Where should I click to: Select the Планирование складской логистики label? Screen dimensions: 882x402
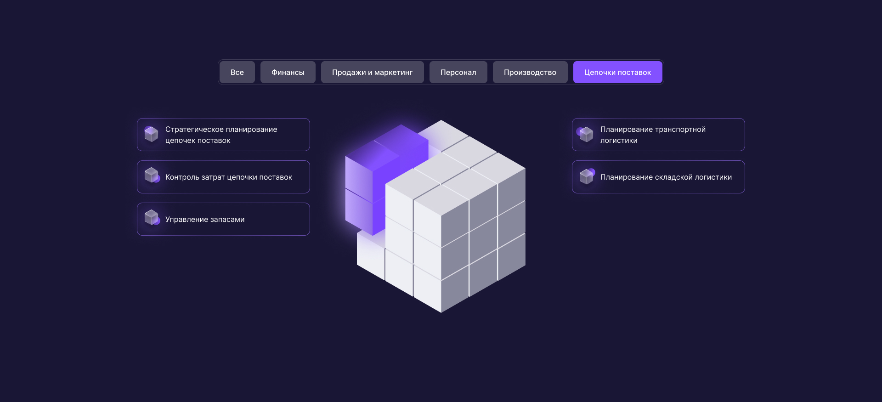point(666,177)
